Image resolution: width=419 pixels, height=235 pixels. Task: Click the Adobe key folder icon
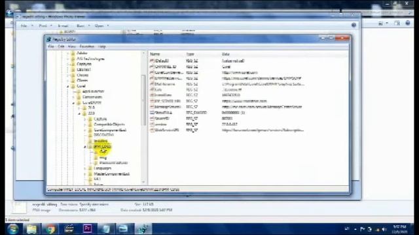(73, 53)
